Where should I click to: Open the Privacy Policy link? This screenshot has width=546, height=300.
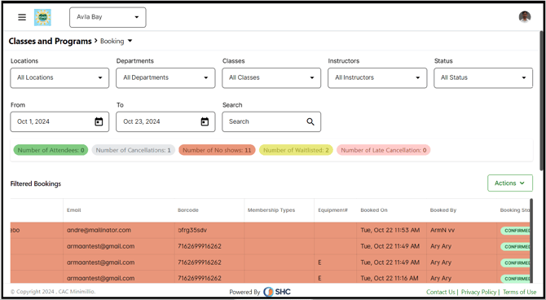pyautogui.click(x=478, y=292)
